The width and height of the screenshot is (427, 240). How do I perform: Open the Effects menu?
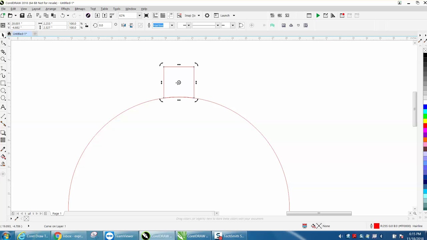pyautogui.click(x=65, y=9)
